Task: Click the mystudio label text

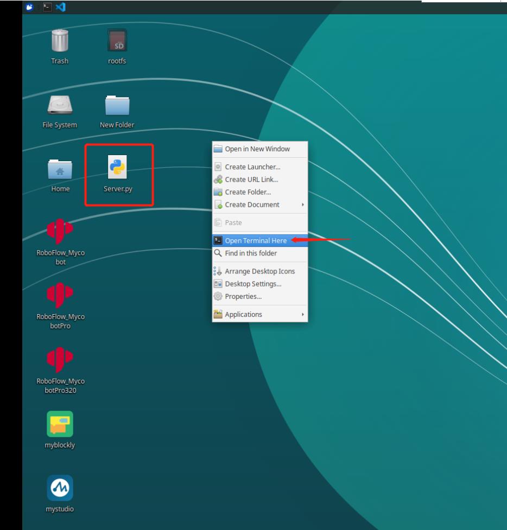Action: [60, 509]
